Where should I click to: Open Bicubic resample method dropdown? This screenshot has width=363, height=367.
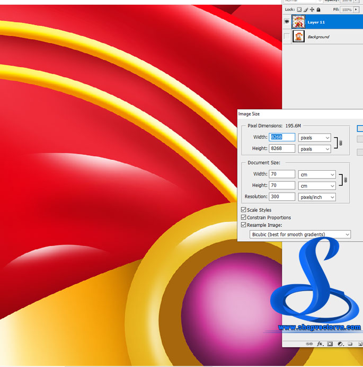[300, 234]
